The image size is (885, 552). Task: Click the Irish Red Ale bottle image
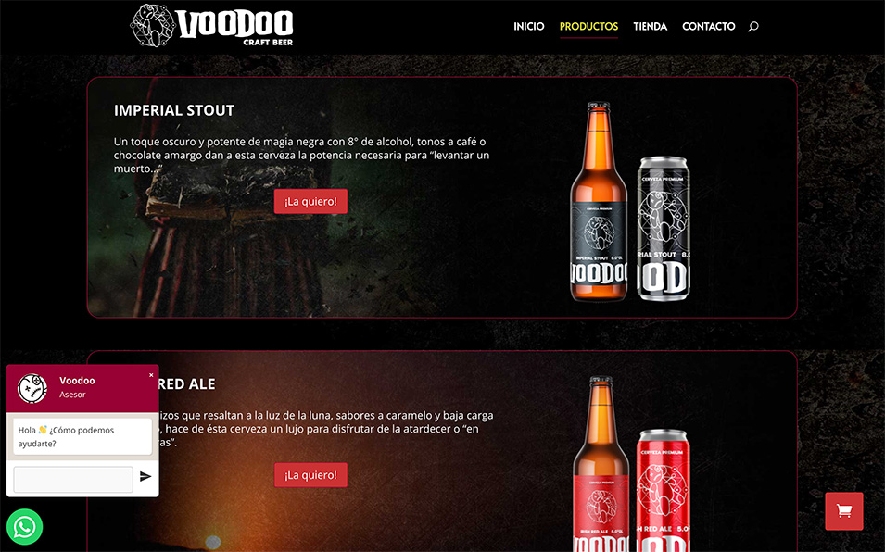click(x=601, y=463)
